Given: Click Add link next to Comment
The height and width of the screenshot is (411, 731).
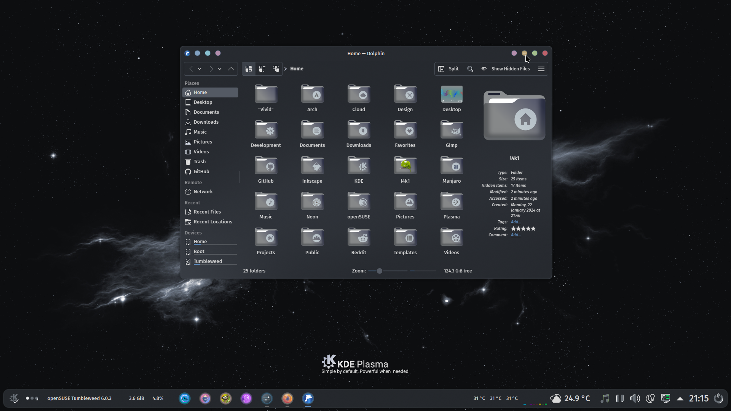Looking at the screenshot, I should pyautogui.click(x=516, y=235).
